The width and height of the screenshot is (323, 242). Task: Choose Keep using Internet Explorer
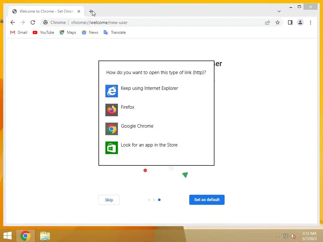pyautogui.click(x=156, y=91)
